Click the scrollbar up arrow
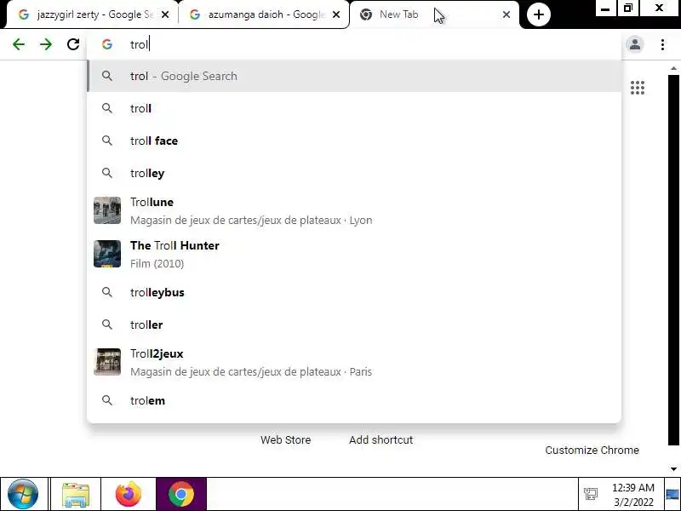Viewport: 681px width, 511px height. [x=673, y=69]
